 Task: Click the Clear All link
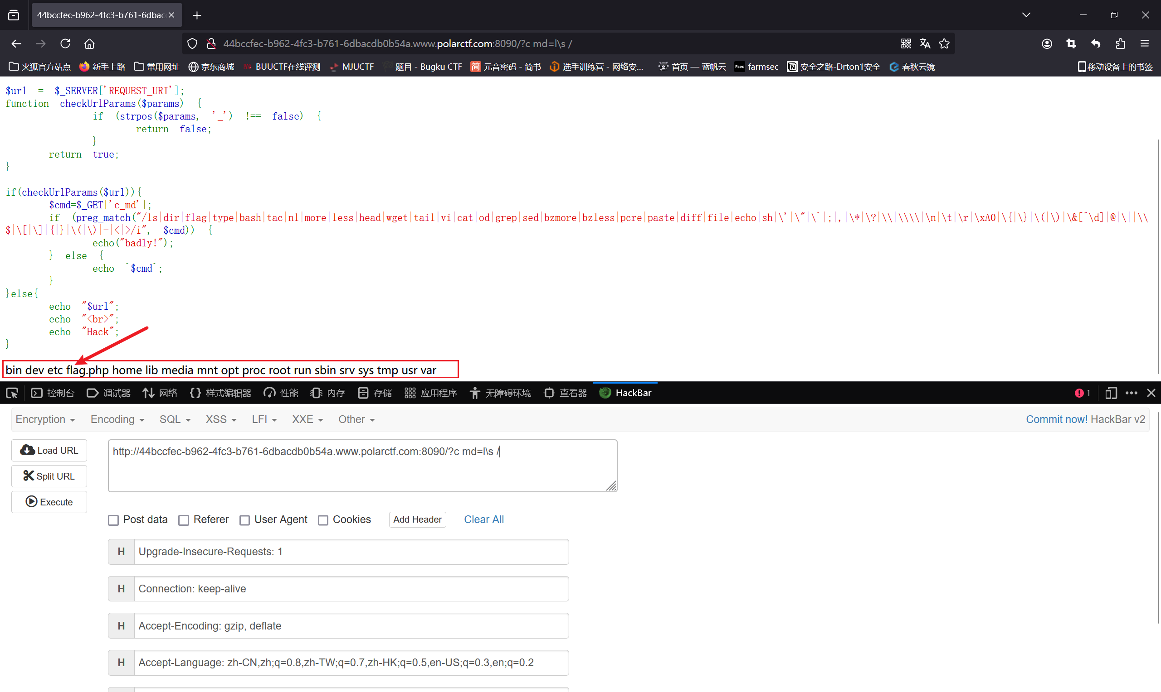click(483, 519)
